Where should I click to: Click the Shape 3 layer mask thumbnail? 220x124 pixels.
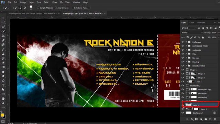(x=194, y=74)
